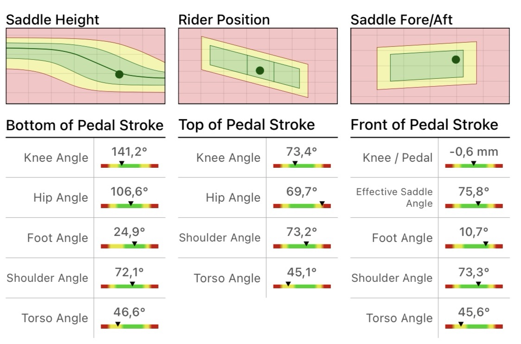Click the range bar under 24,9° foot angle
The height and width of the screenshot is (344, 521).
(x=129, y=246)
